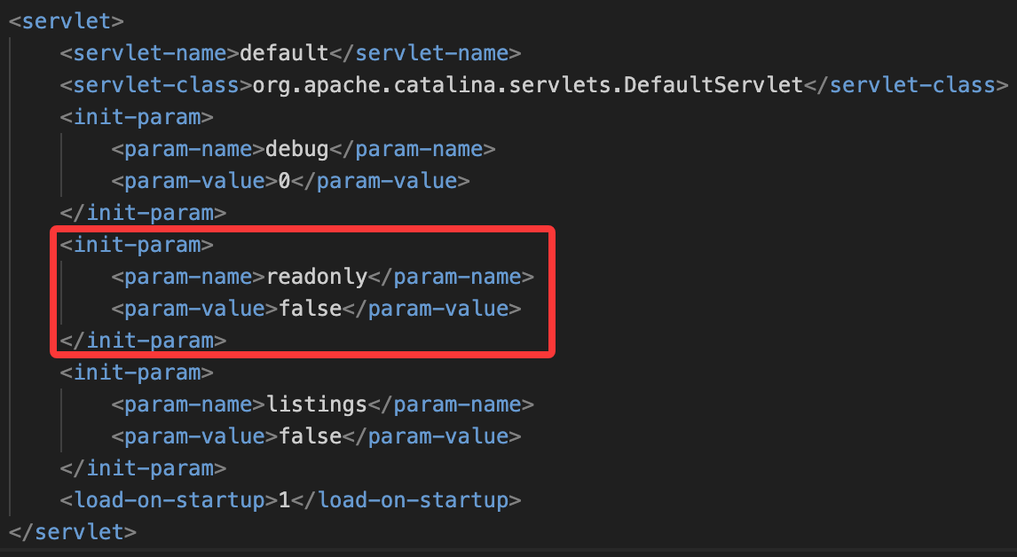Place cursor on the servlet name "default"
Viewport: 1017px width, 557px height.
[284, 52]
